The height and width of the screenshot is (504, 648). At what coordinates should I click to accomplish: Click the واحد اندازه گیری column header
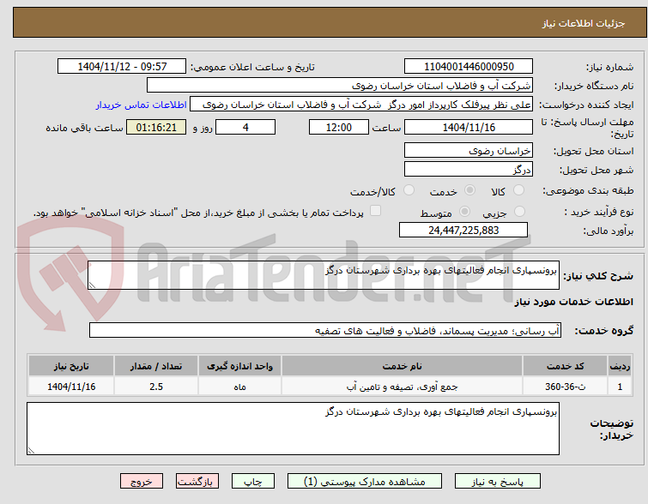239,366
